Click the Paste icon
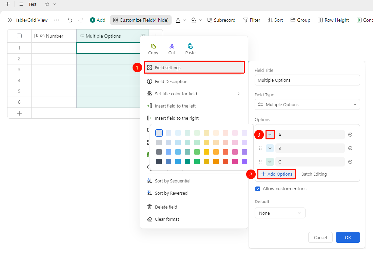 [190, 46]
